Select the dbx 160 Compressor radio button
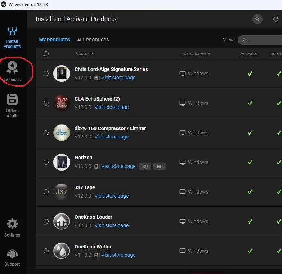This screenshot has width=282, height=274. (x=46, y=133)
